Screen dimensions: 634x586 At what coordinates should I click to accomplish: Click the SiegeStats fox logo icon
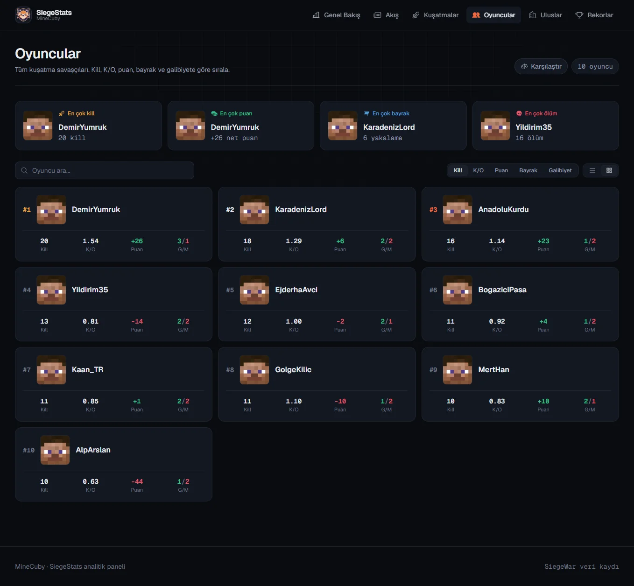click(23, 15)
